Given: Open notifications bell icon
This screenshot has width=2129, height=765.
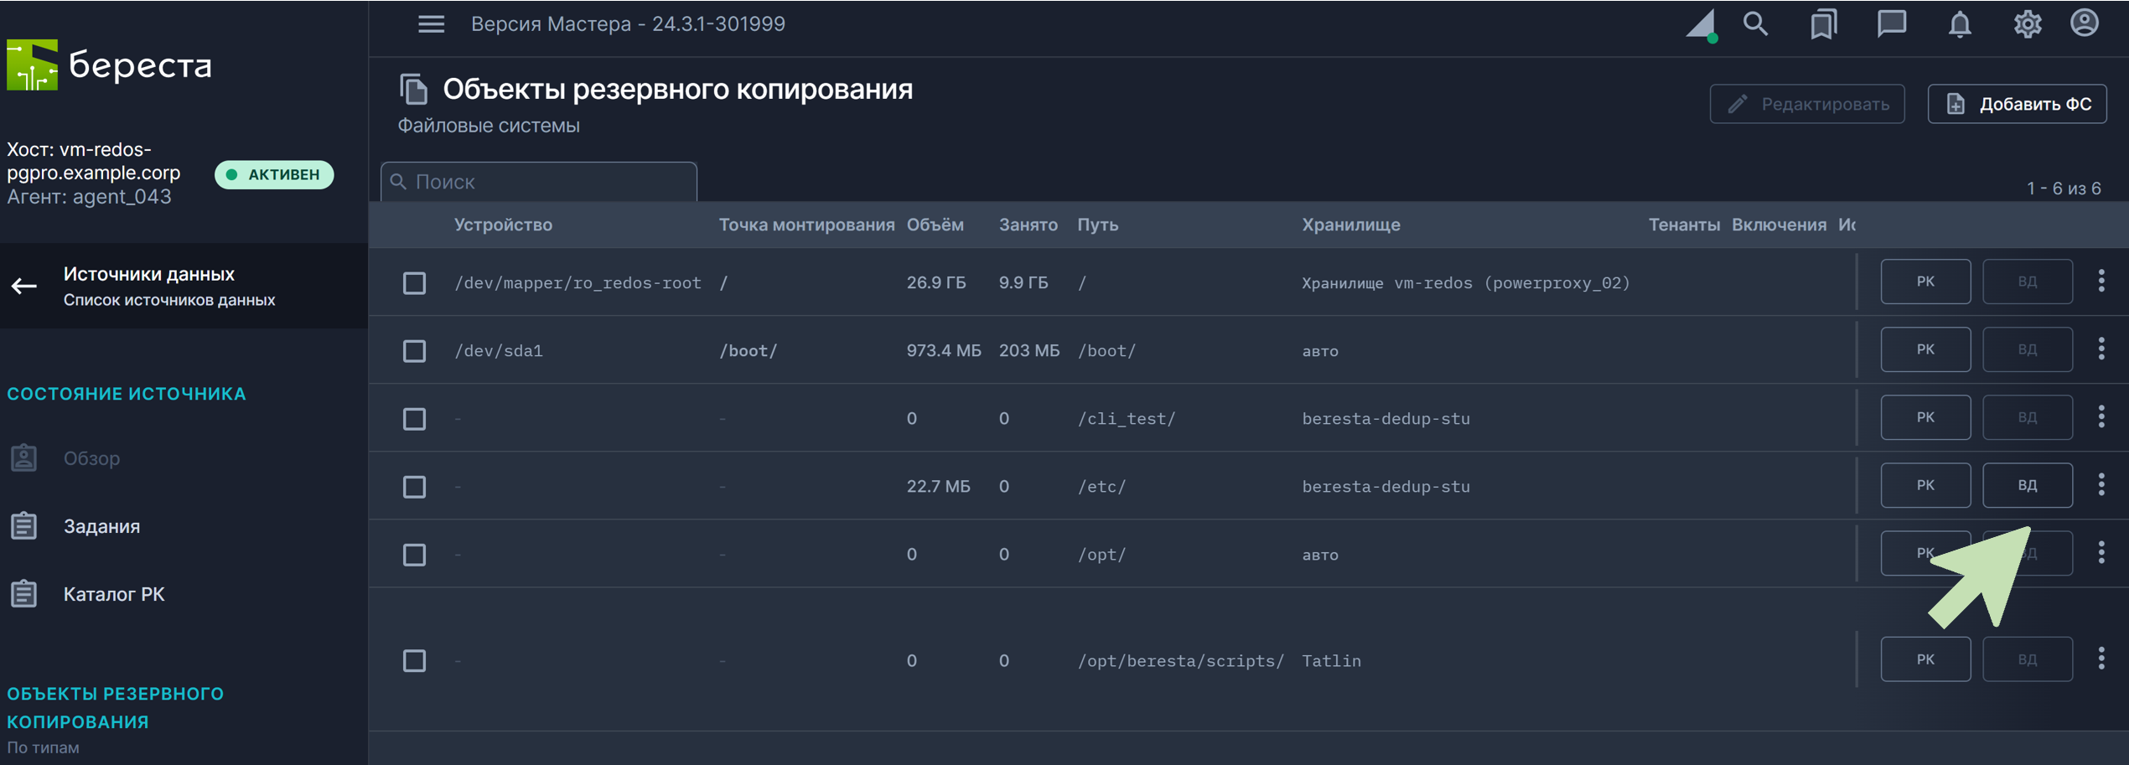Looking at the screenshot, I should coord(1959,24).
